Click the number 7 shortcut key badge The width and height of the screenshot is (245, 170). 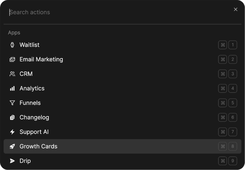click(x=233, y=132)
